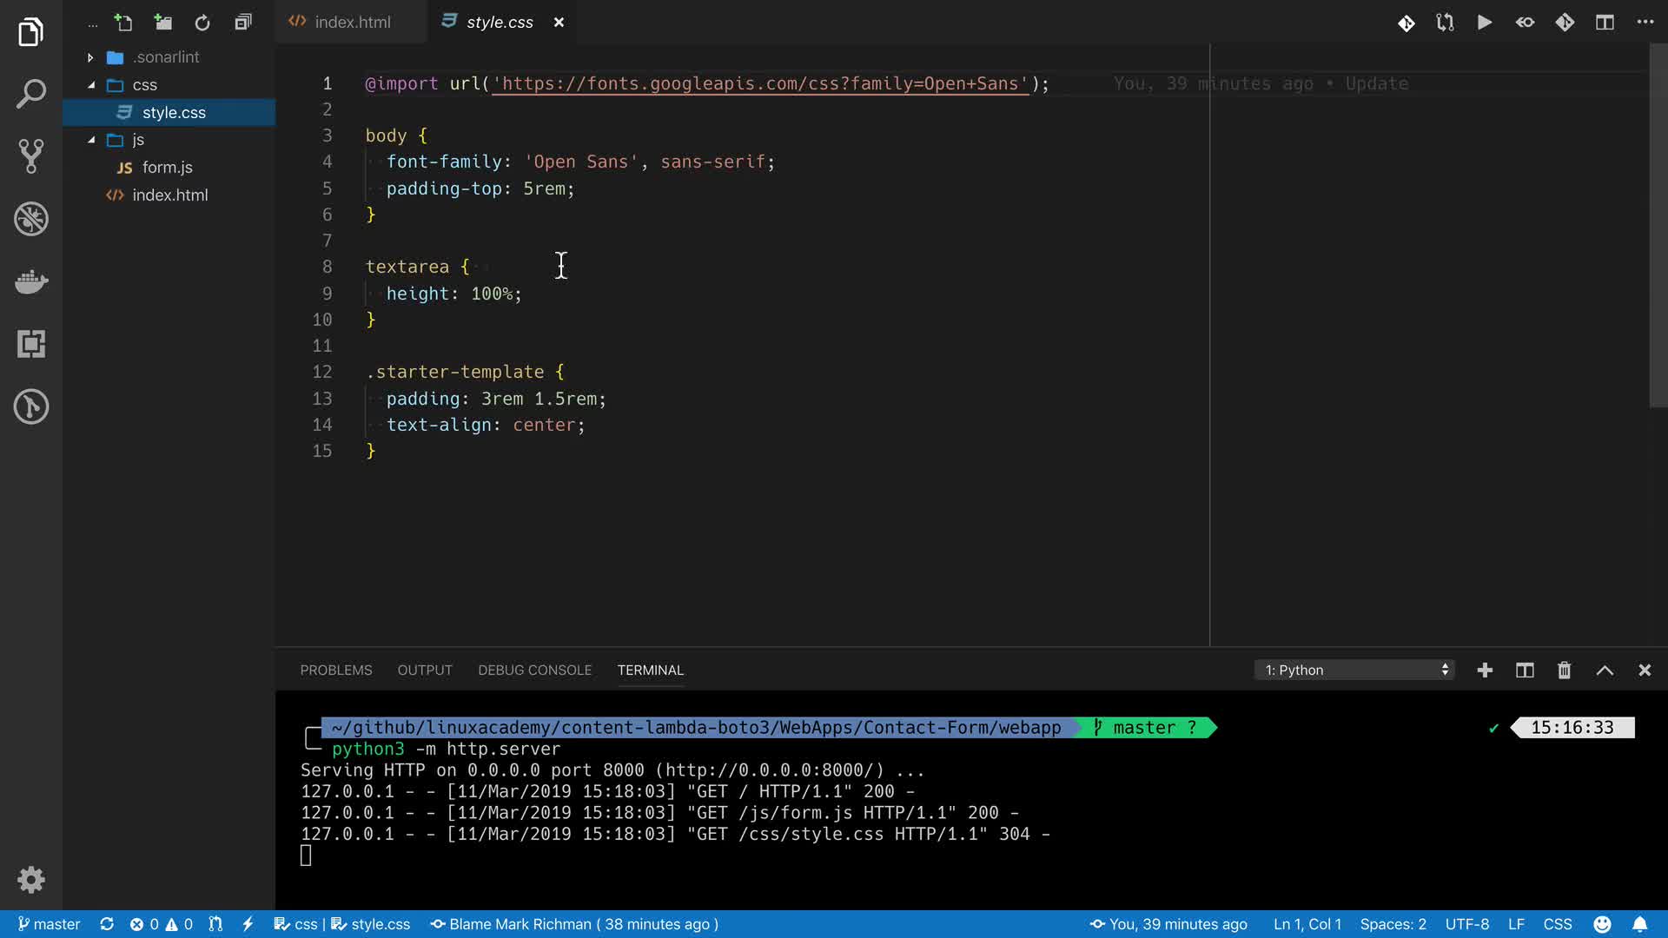Switch to the PROBLEMS panel tab

click(335, 670)
